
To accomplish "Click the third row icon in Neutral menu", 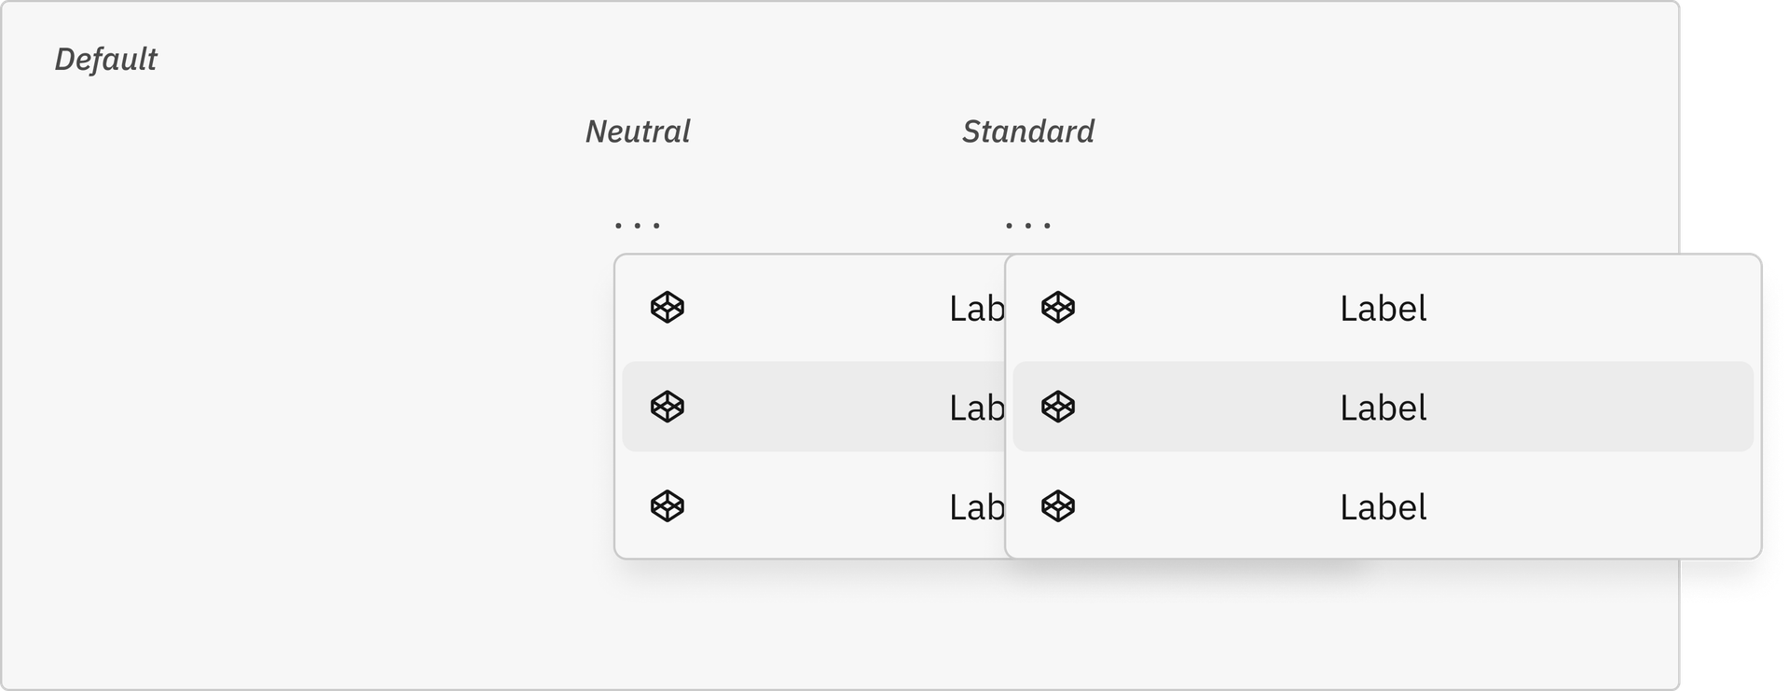I will pos(668,506).
